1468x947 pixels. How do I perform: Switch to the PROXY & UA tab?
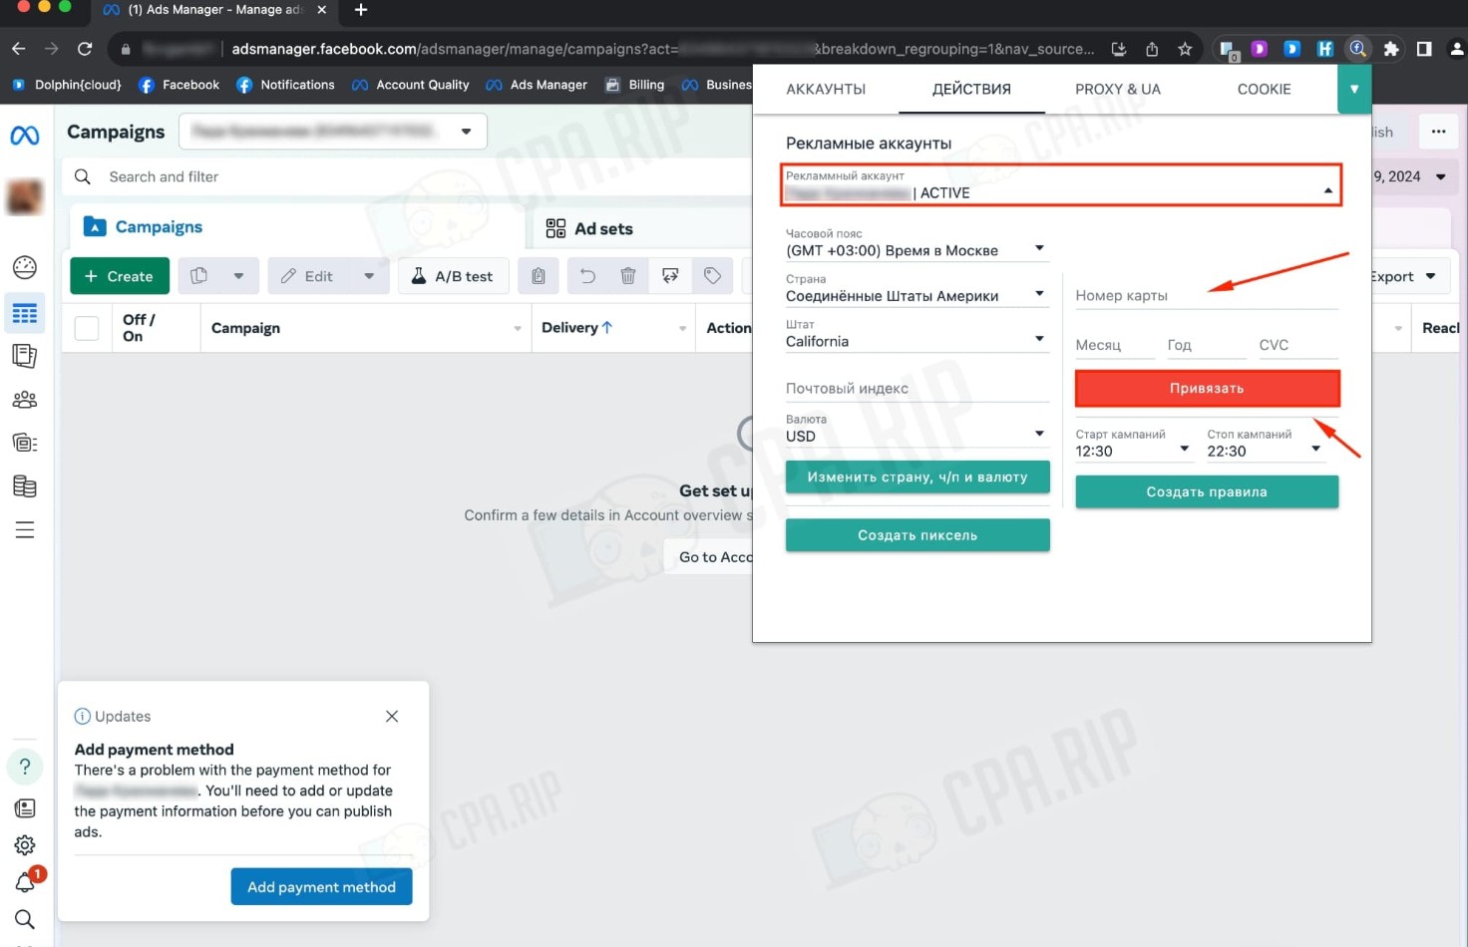[x=1117, y=90]
